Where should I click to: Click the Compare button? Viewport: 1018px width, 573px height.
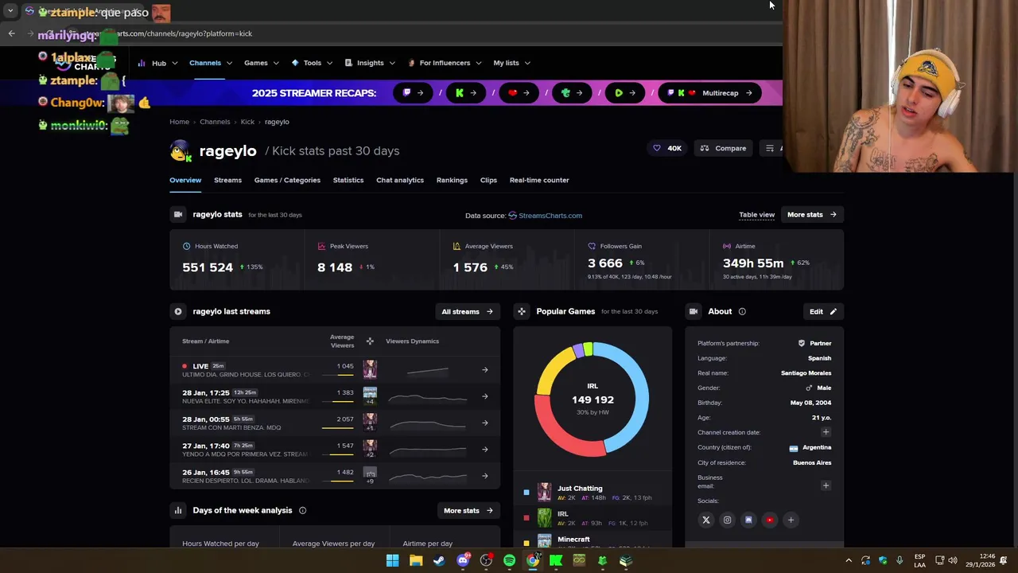[723, 148]
